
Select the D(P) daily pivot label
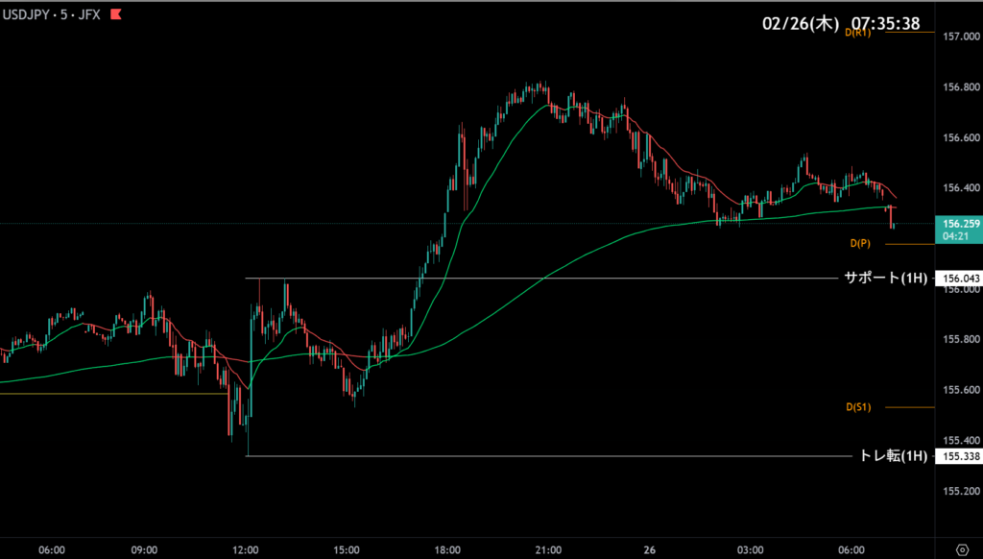tap(858, 244)
